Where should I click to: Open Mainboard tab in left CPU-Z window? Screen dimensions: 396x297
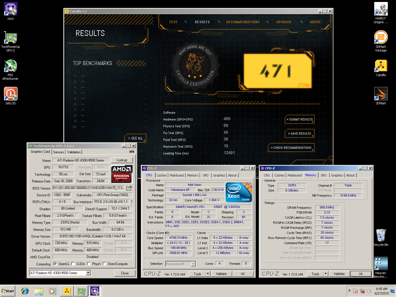(x=177, y=175)
